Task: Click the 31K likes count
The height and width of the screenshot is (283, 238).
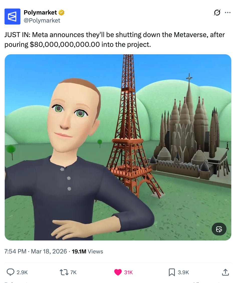Action: (x=128, y=272)
